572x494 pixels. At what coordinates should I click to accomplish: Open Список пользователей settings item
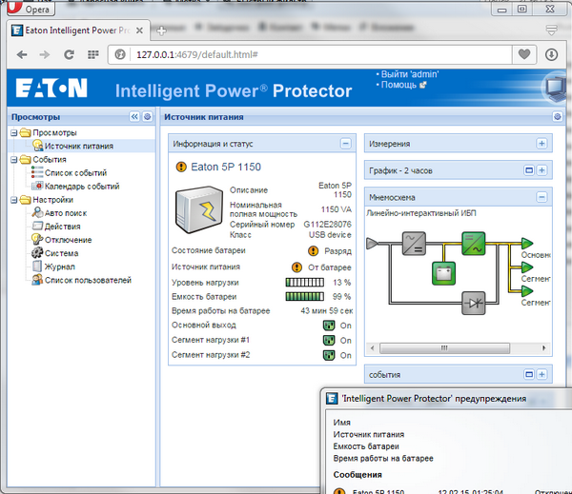[88, 280]
